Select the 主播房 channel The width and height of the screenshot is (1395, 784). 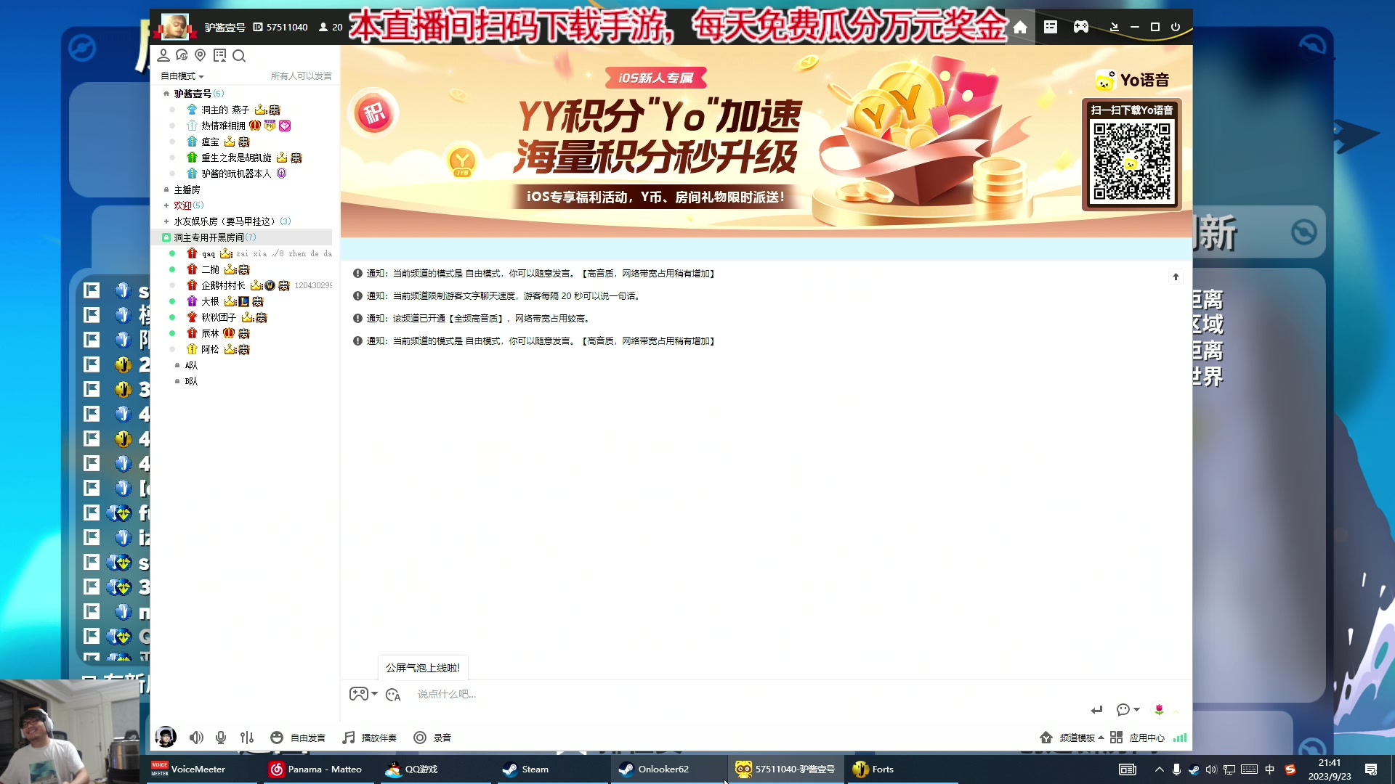(187, 189)
